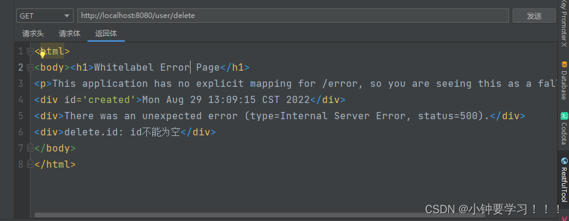The image size is (569, 221).
Task: Switch to the 请求头 tab
Action: click(33, 34)
